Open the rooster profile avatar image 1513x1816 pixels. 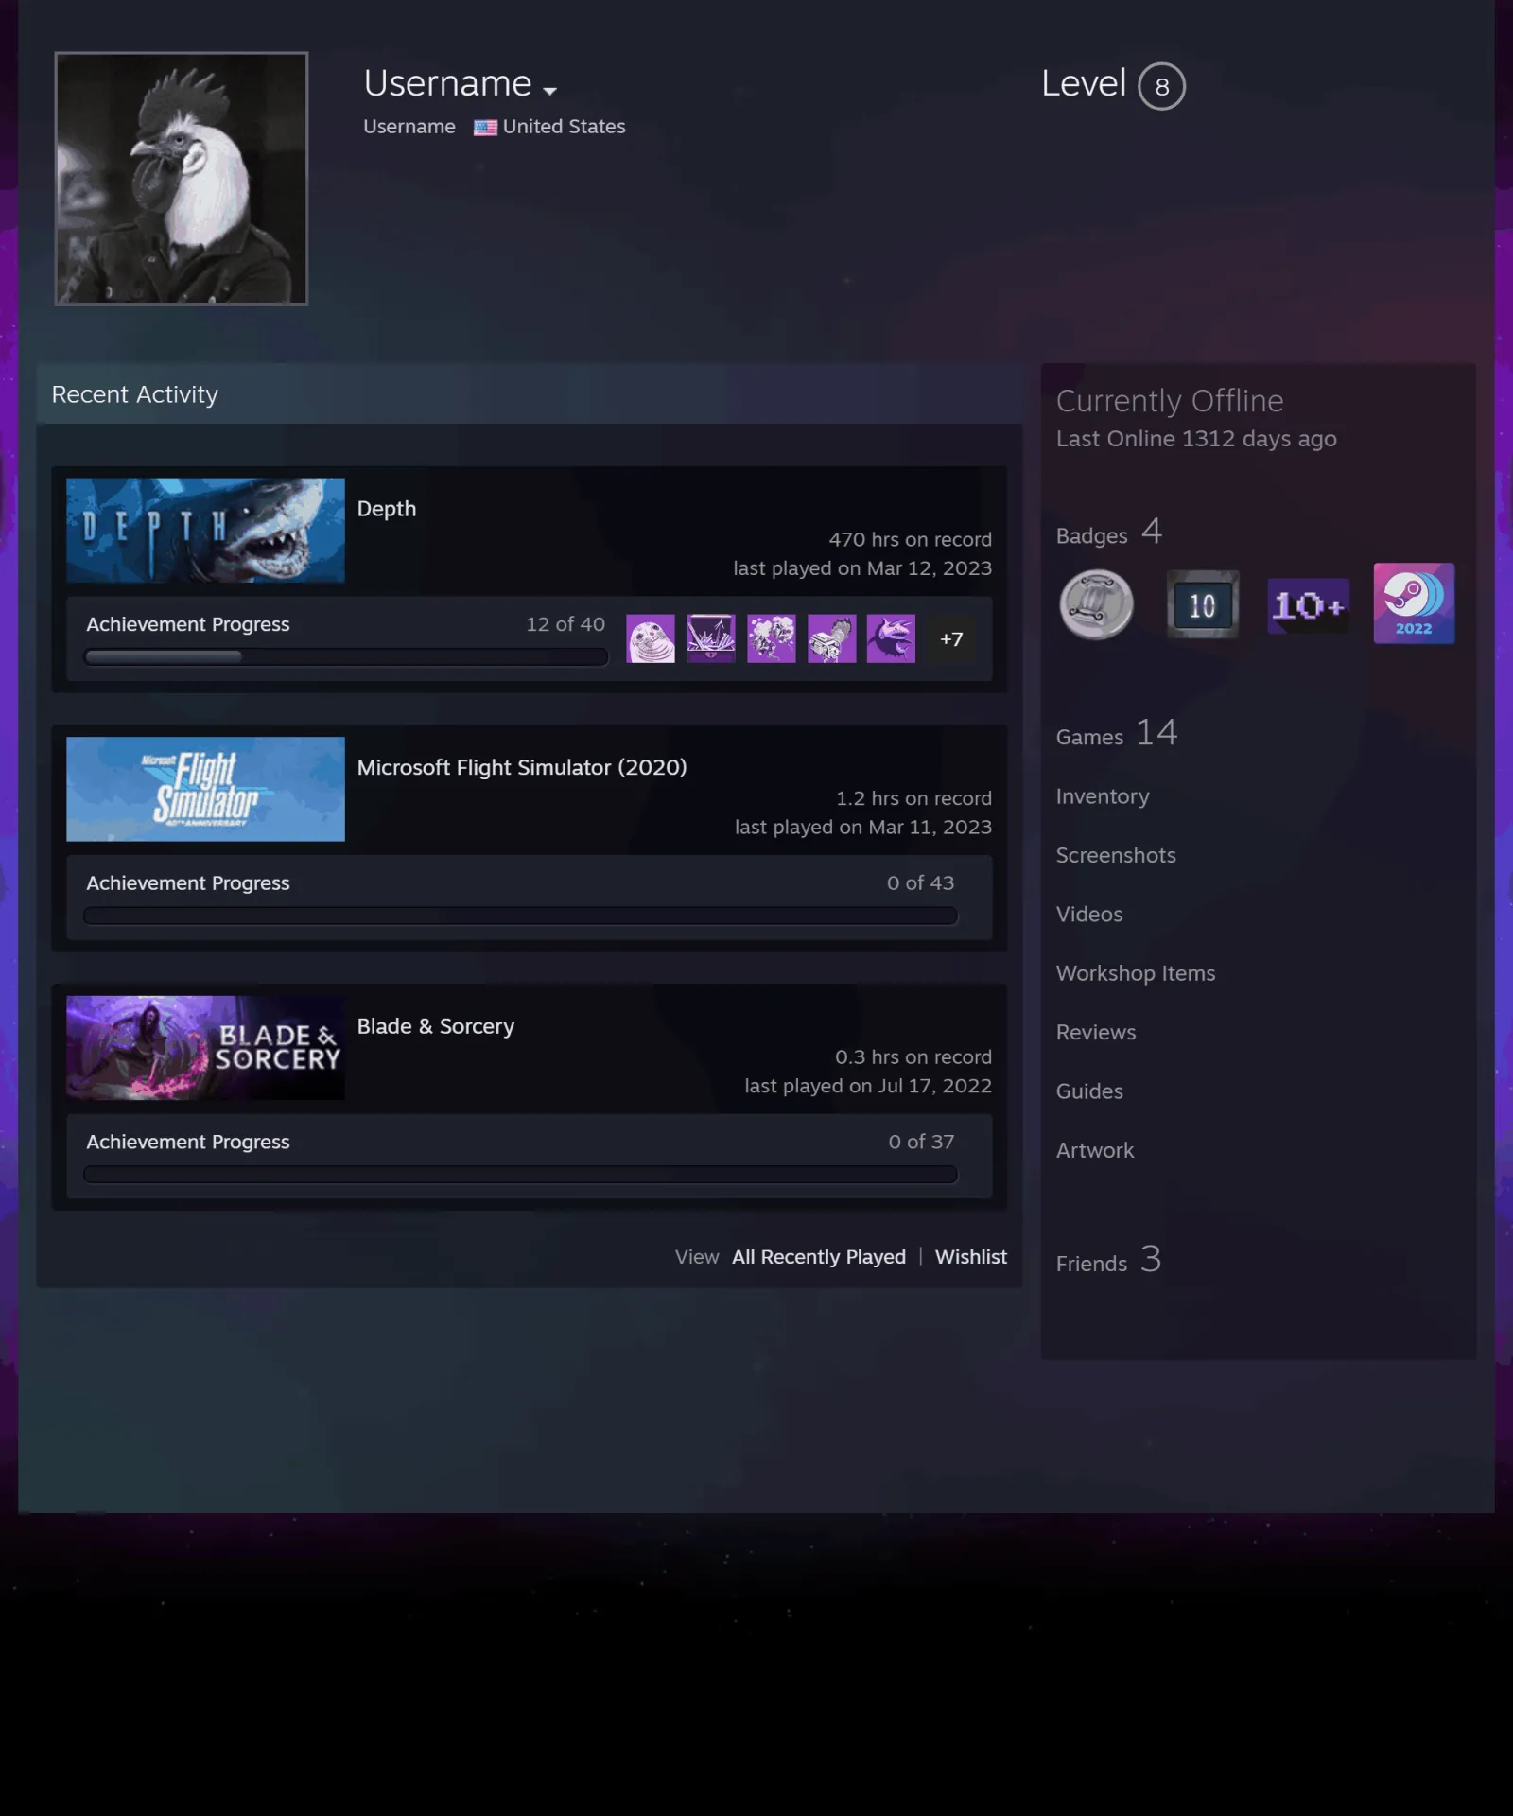(181, 178)
